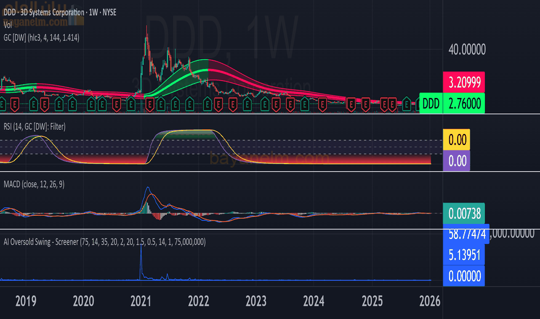
Task: Click the green DDD symbol price tag
Action: pyautogui.click(x=430, y=104)
